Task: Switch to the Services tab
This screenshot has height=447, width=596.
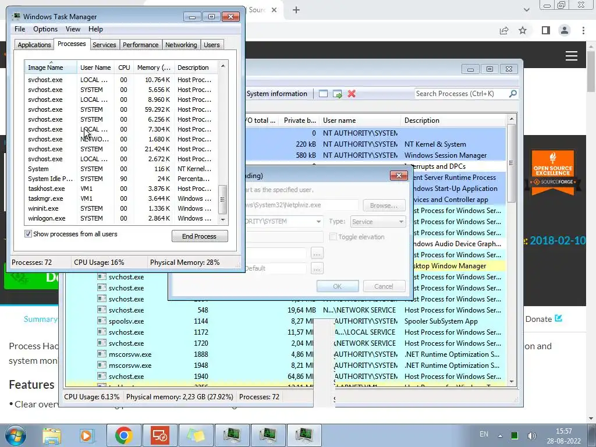Action: tap(104, 45)
